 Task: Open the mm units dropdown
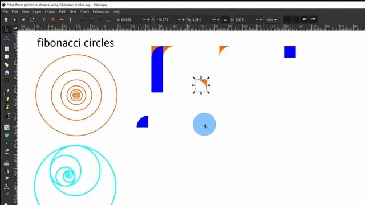[x=271, y=20]
